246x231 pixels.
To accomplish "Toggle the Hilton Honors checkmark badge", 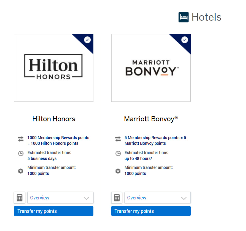I will 87,40.
